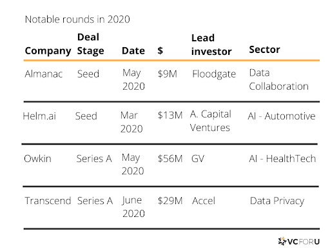
Task: Select the Lead investor column header
Action: click(x=211, y=45)
